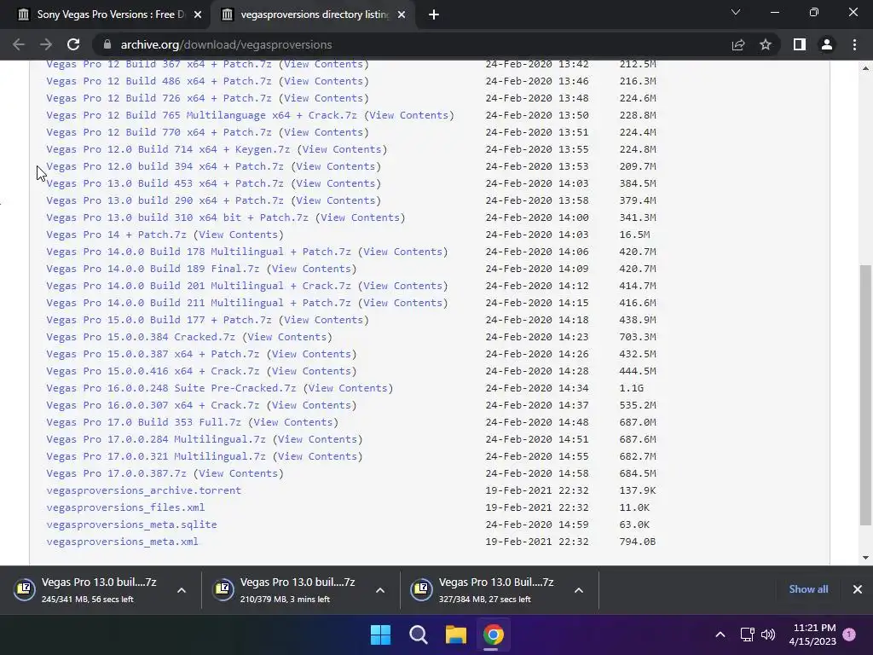Open vegasproversions_meta.sqlite link

pos(131,525)
